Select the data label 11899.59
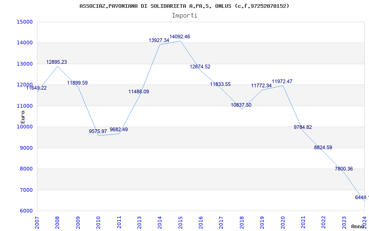The image size is (369, 231). 77,83
